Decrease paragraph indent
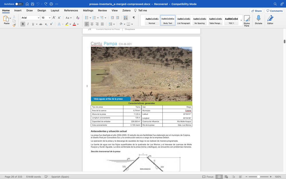The width and height of the screenshot is (286, 179). pos(112,18)
